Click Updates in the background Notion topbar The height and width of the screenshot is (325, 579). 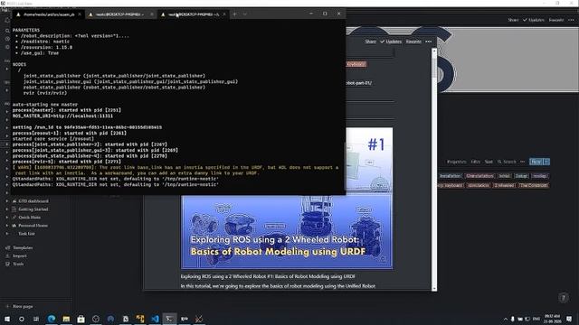(534, 20)
